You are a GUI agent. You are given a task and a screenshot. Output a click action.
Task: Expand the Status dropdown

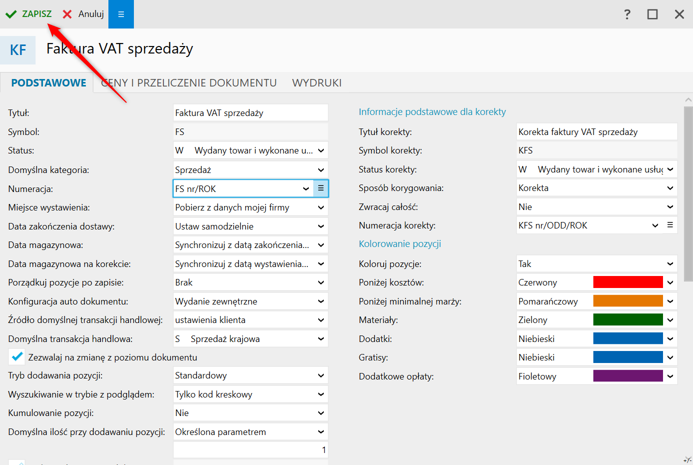point(321,150)
